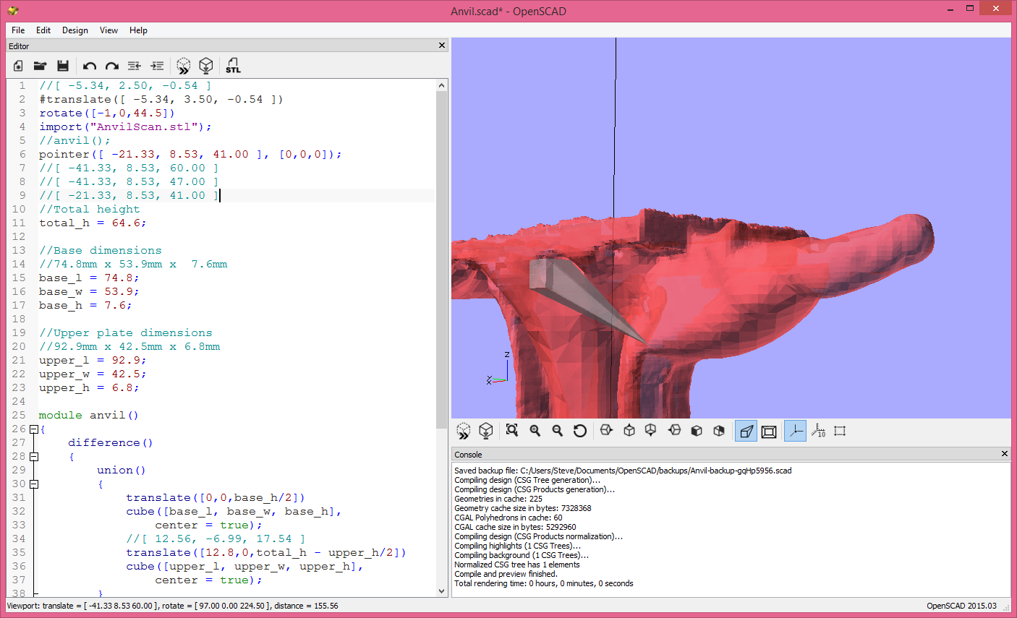Click the OpenSCAD app icon in title bar
This screenshot has height=618, width=1017.
tap(13, 11)
